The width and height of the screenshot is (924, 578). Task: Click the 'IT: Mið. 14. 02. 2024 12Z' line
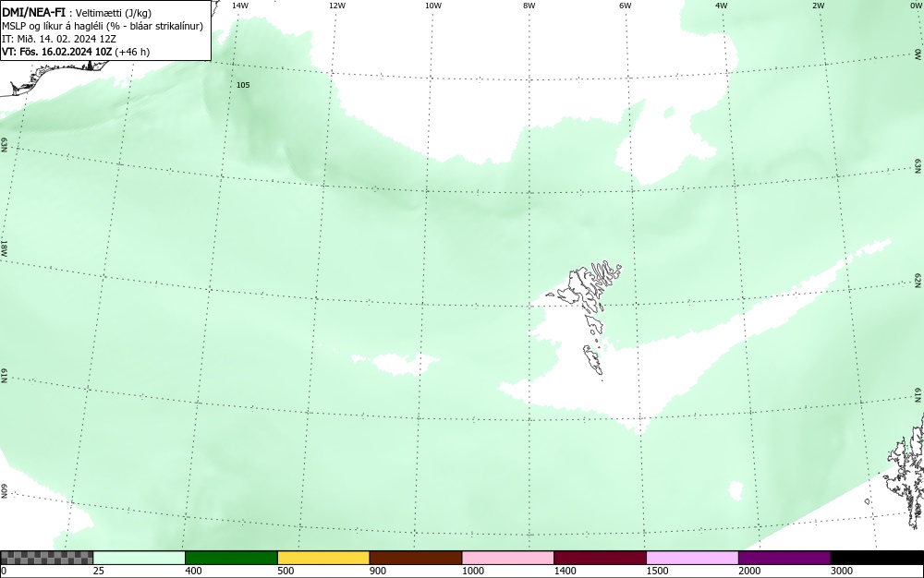(59, 39)
